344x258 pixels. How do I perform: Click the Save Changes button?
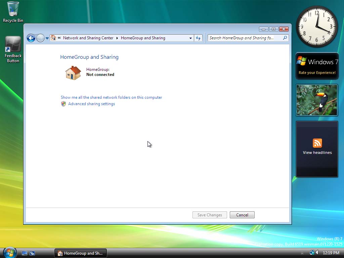pos(210,215)
